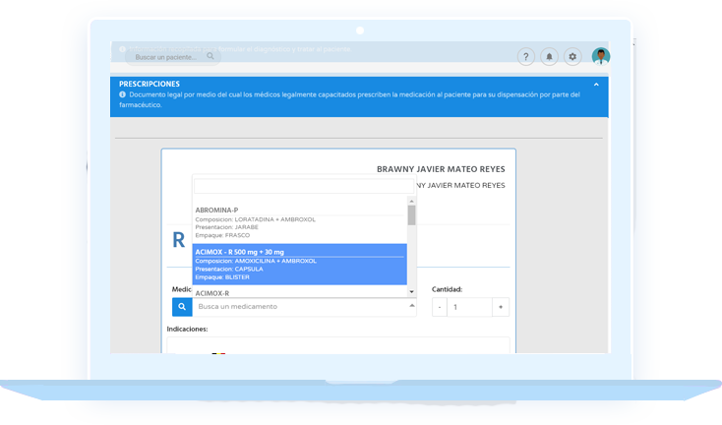Image resolution: width=722 pixels, height=425 pixels.
Task: Toggle the 'Busca un medicamento' dropdown arrow
Action: pyautogui.click(x=411, y=307)
